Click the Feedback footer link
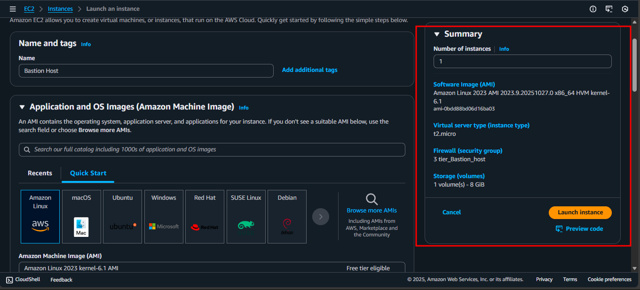 [62, 280]
